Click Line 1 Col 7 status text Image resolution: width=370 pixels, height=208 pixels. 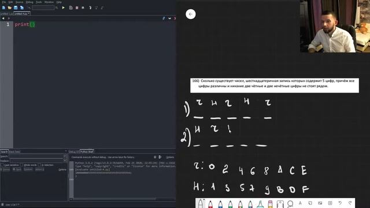click(x=12, y=205)
